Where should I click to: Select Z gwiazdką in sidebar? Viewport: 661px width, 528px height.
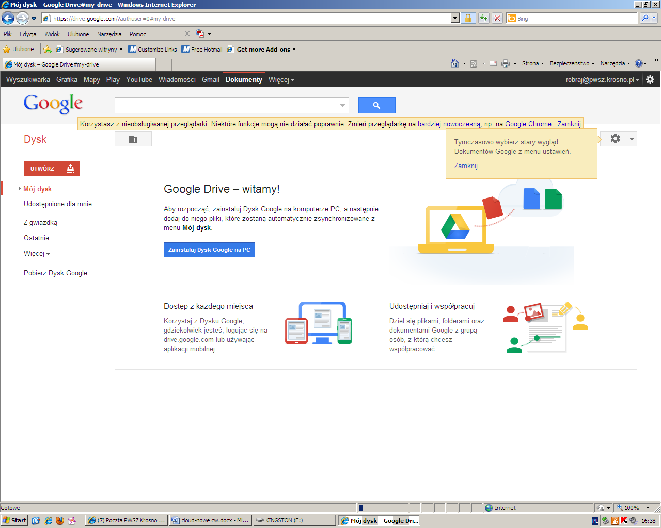pos(40,223)
